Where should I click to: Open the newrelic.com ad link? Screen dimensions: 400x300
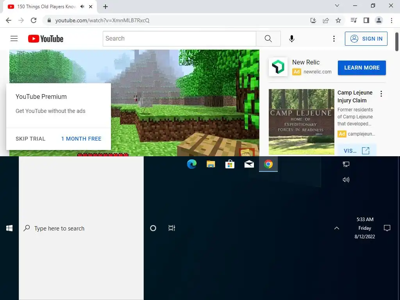[x=318, y=72]
